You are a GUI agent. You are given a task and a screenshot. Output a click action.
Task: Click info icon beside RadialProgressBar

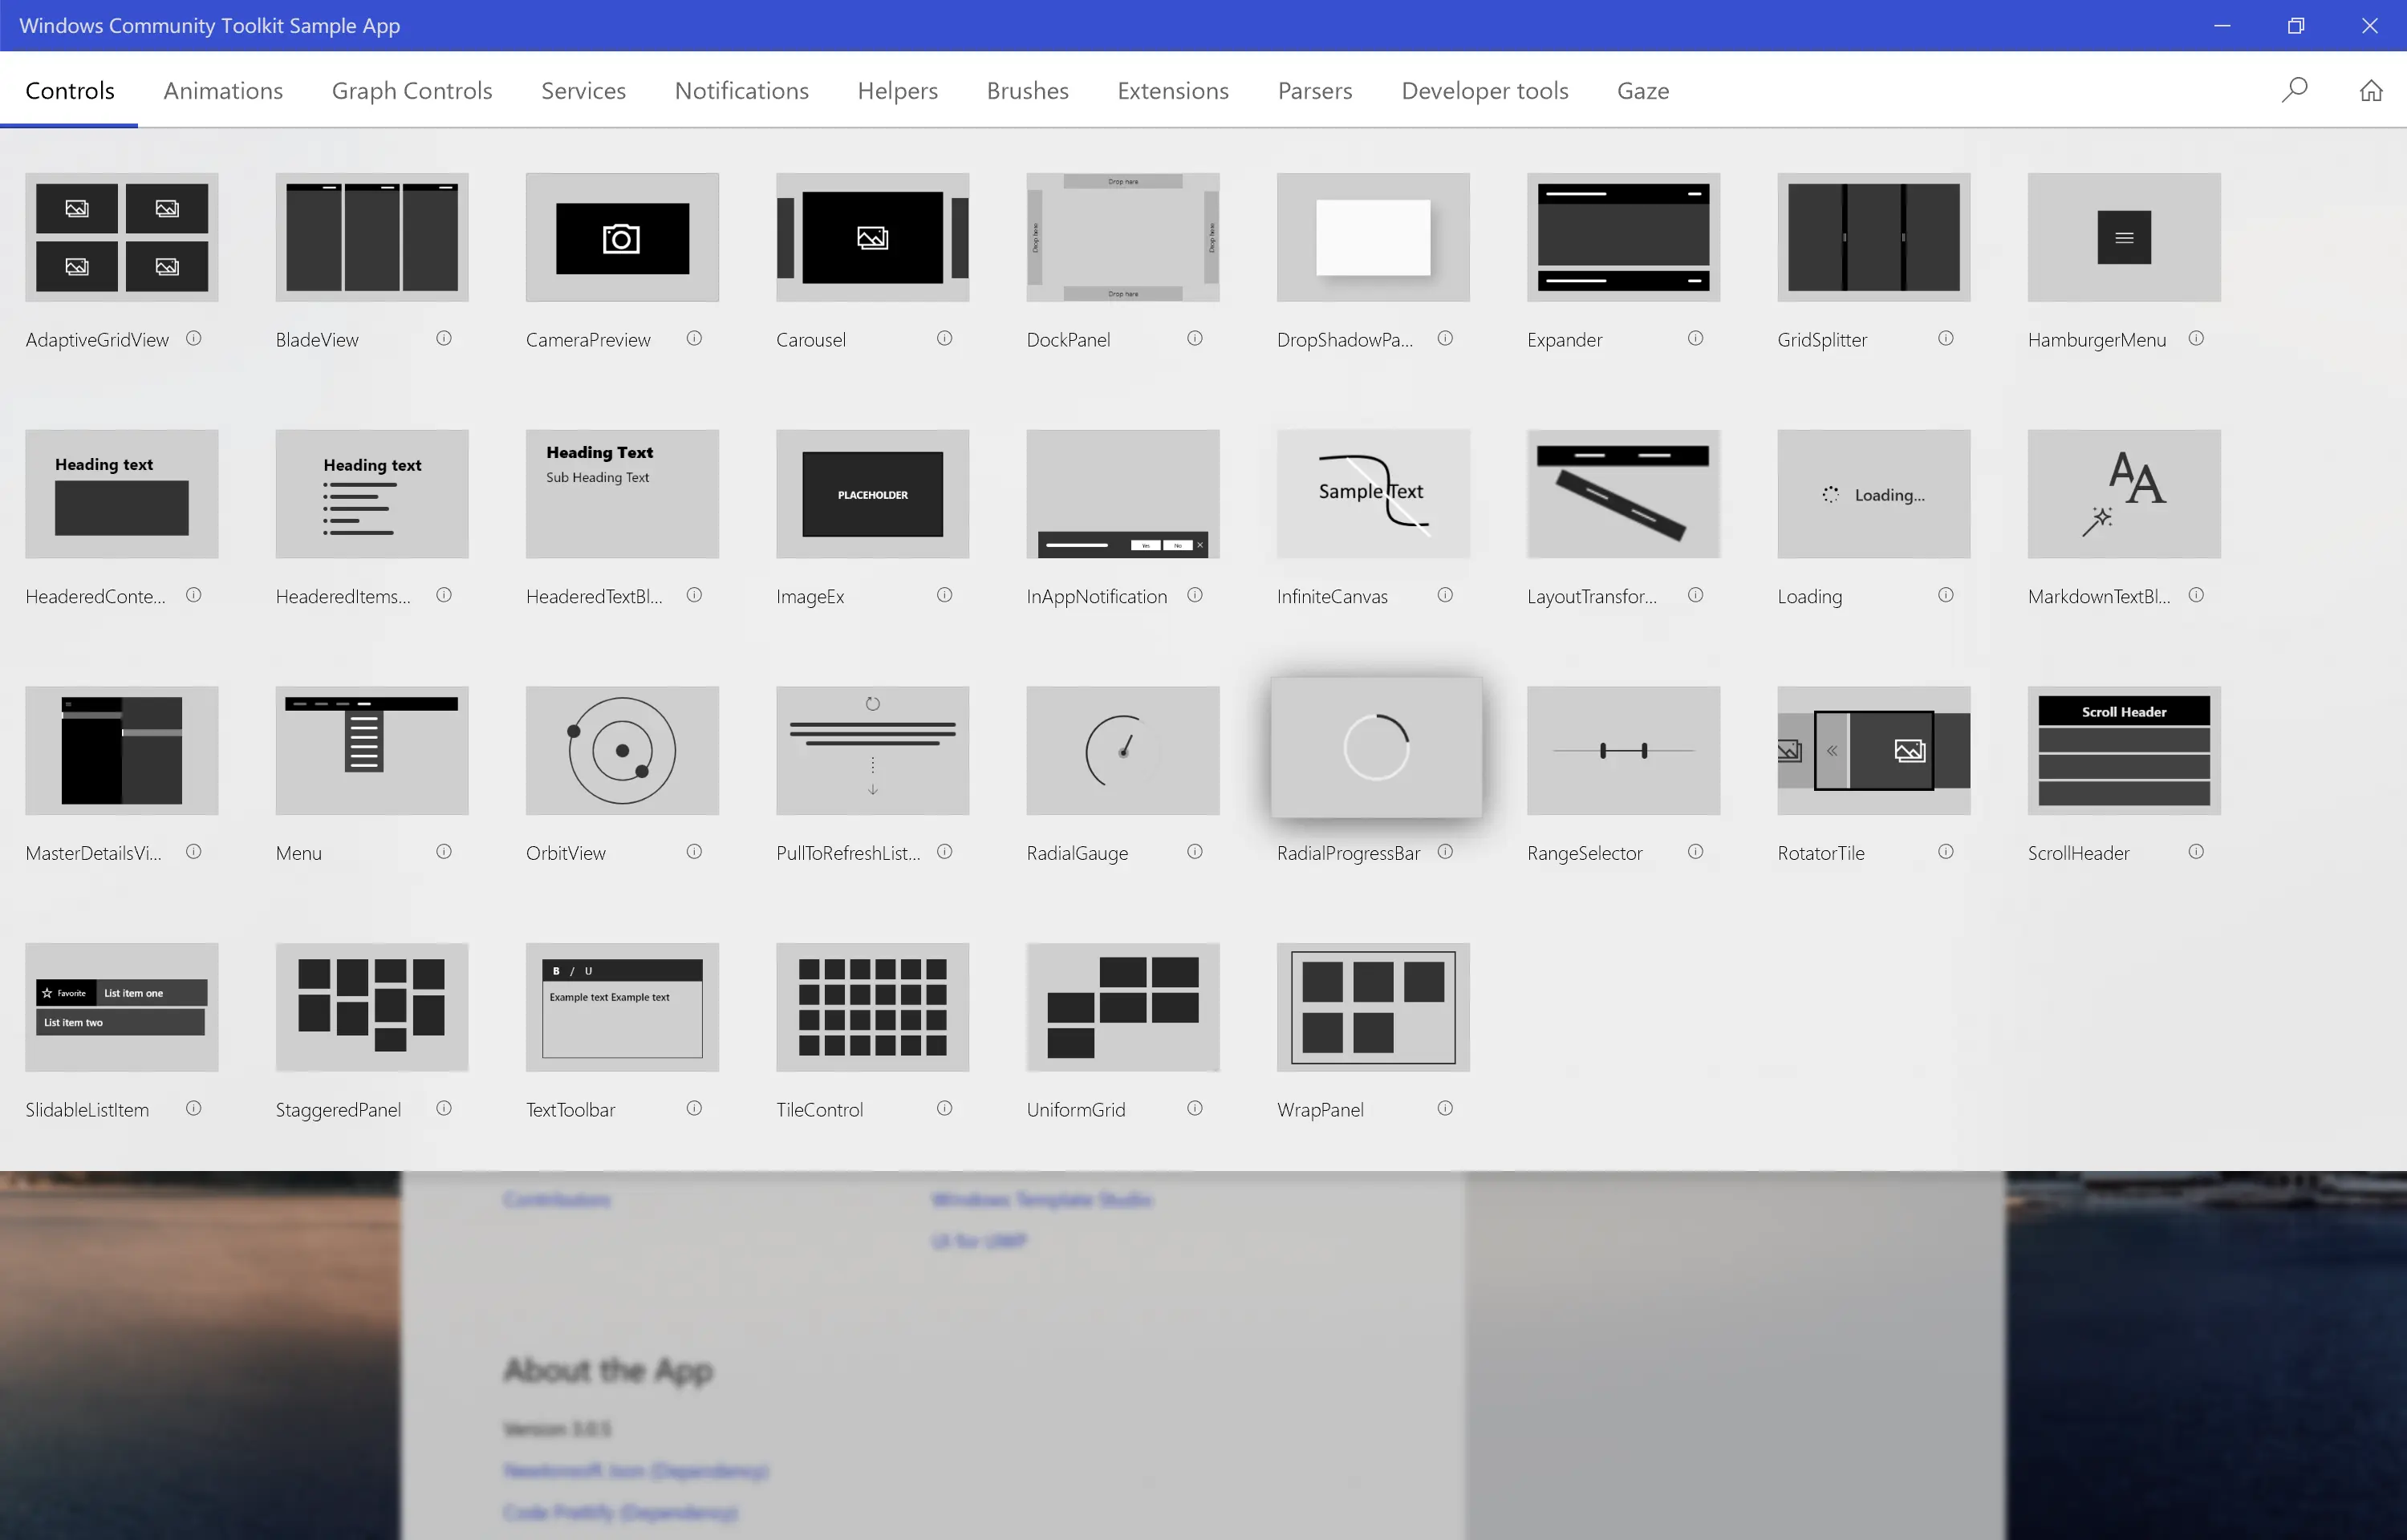1445,852
